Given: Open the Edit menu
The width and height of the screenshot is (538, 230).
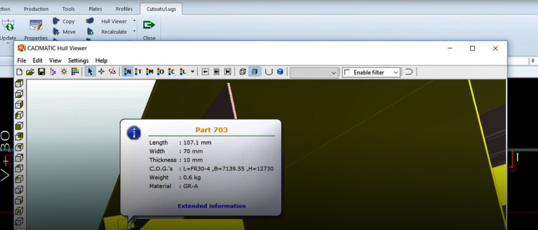Looking at the screenshot, I should click(x=38, y=60).
